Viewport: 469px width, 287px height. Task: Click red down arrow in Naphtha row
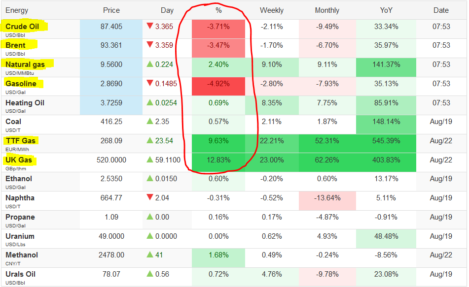point(150,197)
